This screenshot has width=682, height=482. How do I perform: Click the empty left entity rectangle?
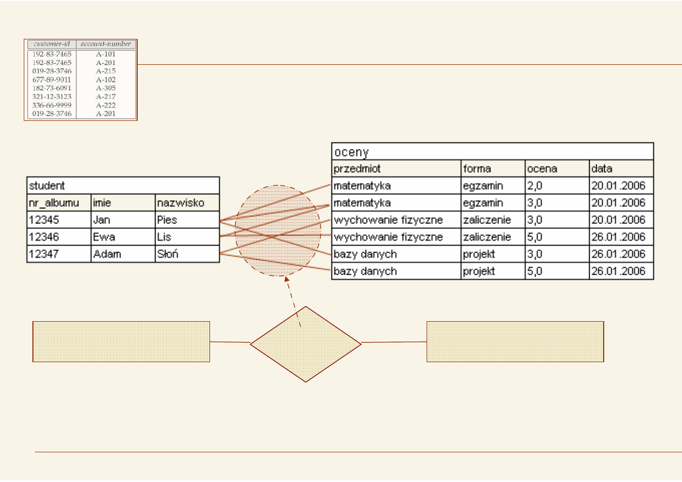121,341
